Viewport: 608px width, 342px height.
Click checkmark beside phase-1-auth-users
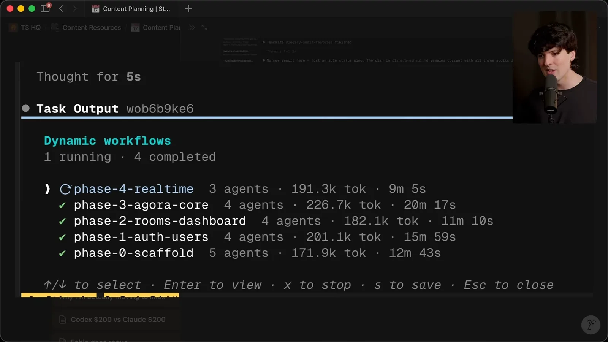(62, 237)
